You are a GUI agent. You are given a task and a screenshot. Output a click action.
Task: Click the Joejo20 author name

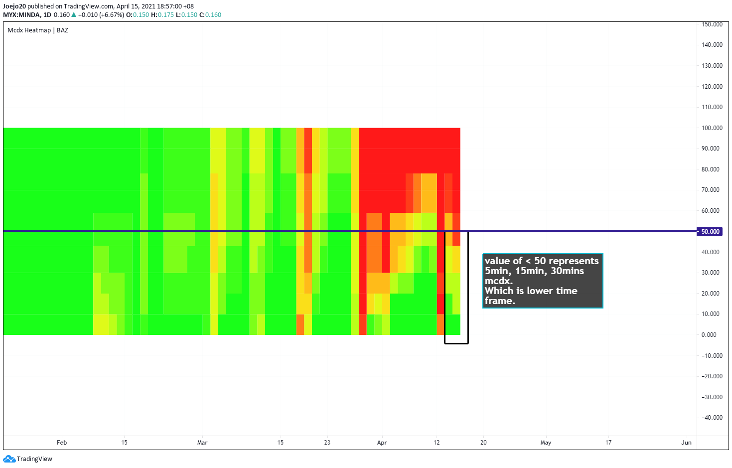pos(14,6)
